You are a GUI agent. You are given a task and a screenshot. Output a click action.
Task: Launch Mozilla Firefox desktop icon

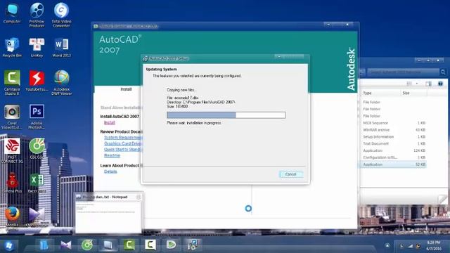(12, 218)
